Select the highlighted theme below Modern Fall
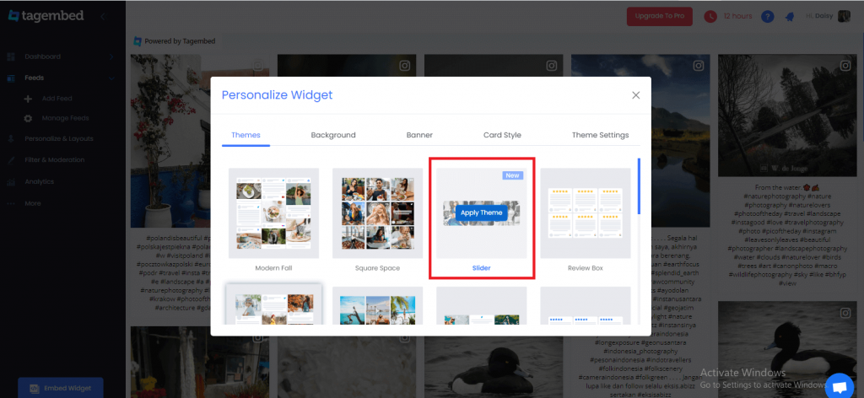864x398 pixels. (x=274, y=304)
